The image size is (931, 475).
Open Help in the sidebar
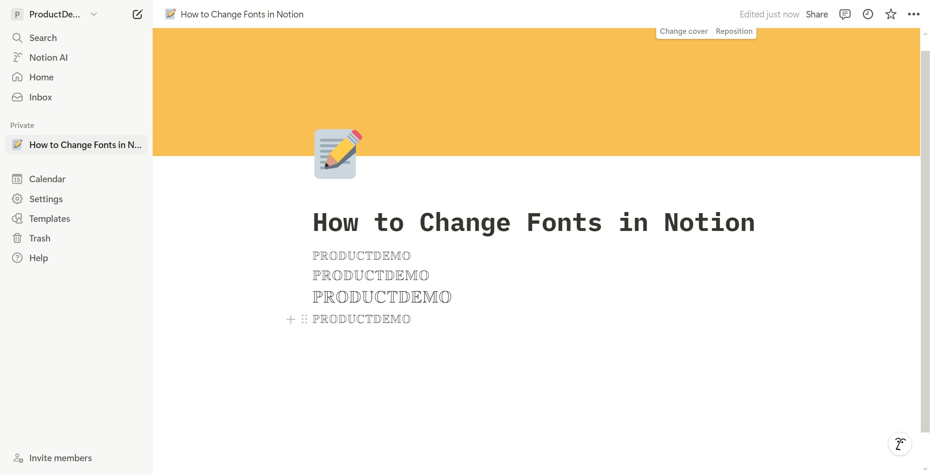tap(76, 258)
